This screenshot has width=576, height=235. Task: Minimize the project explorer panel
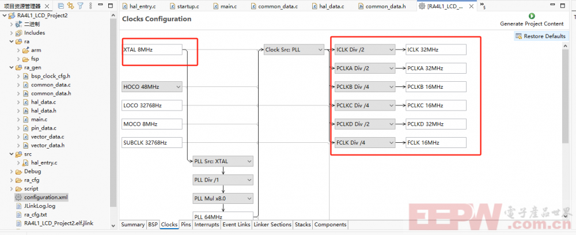pos(101,6)
